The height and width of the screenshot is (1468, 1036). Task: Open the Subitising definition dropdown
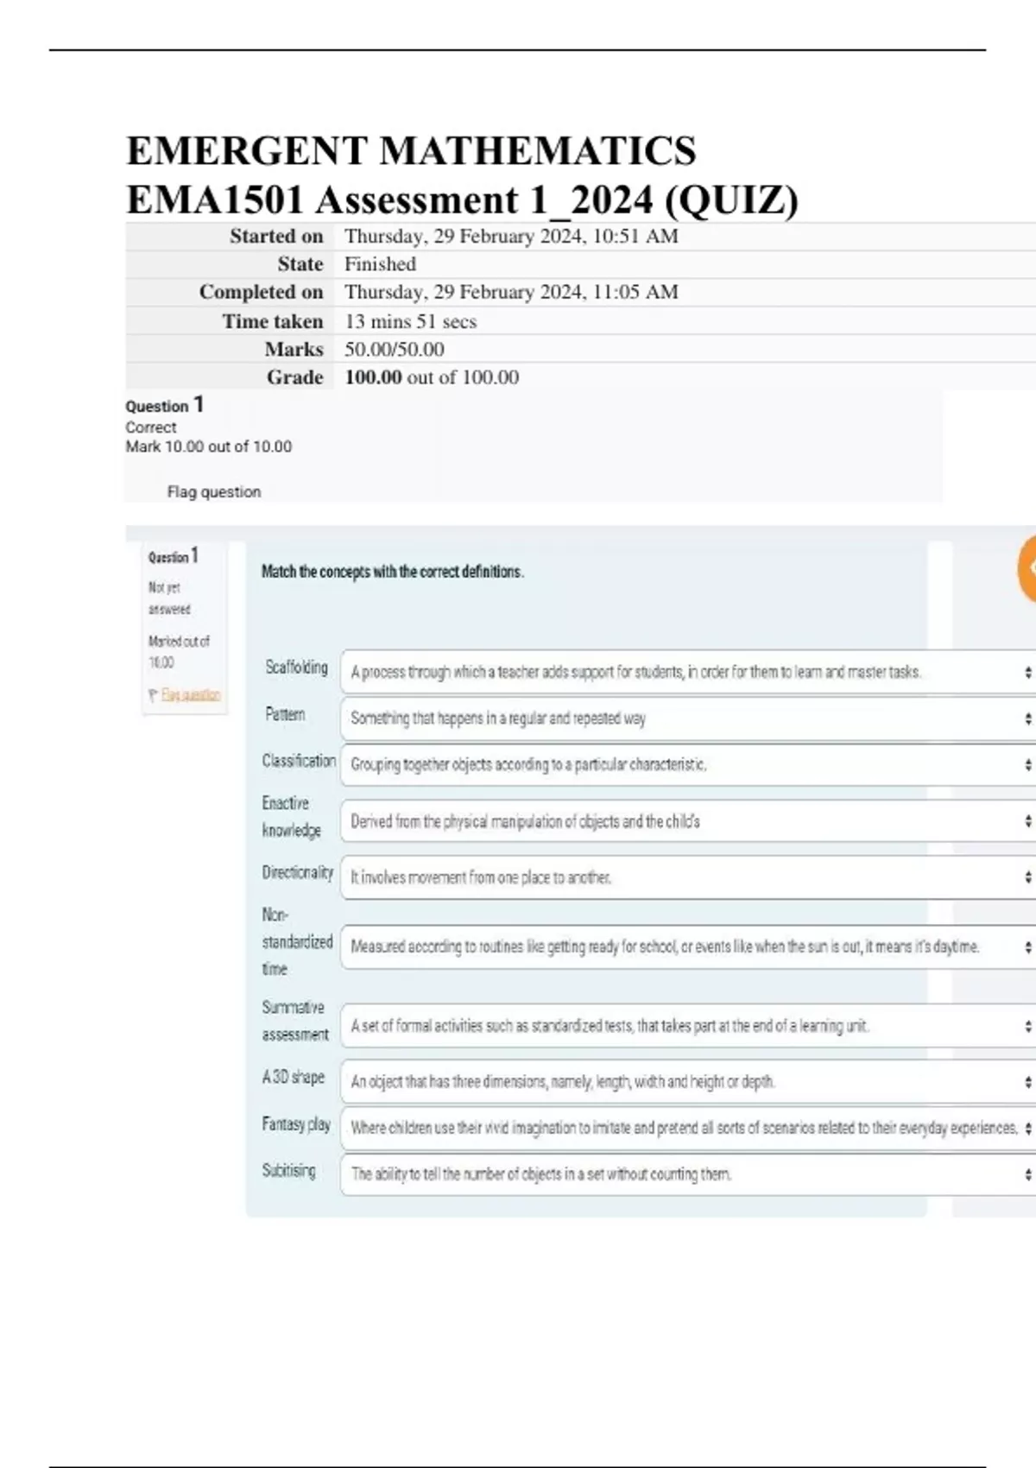pyautogui.click(x=686, y=1174)
